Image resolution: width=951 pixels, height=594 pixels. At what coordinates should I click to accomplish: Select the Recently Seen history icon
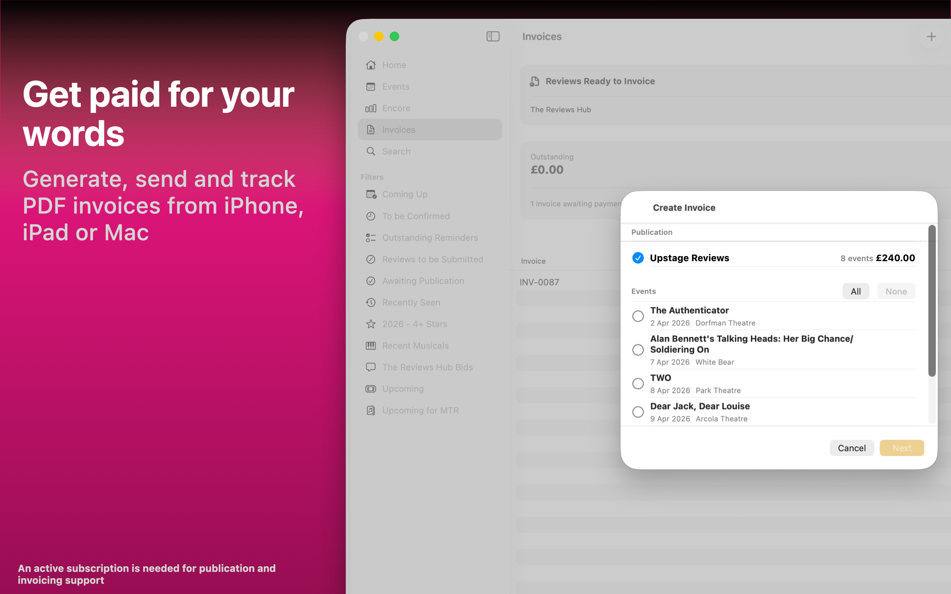click(370, 303)
